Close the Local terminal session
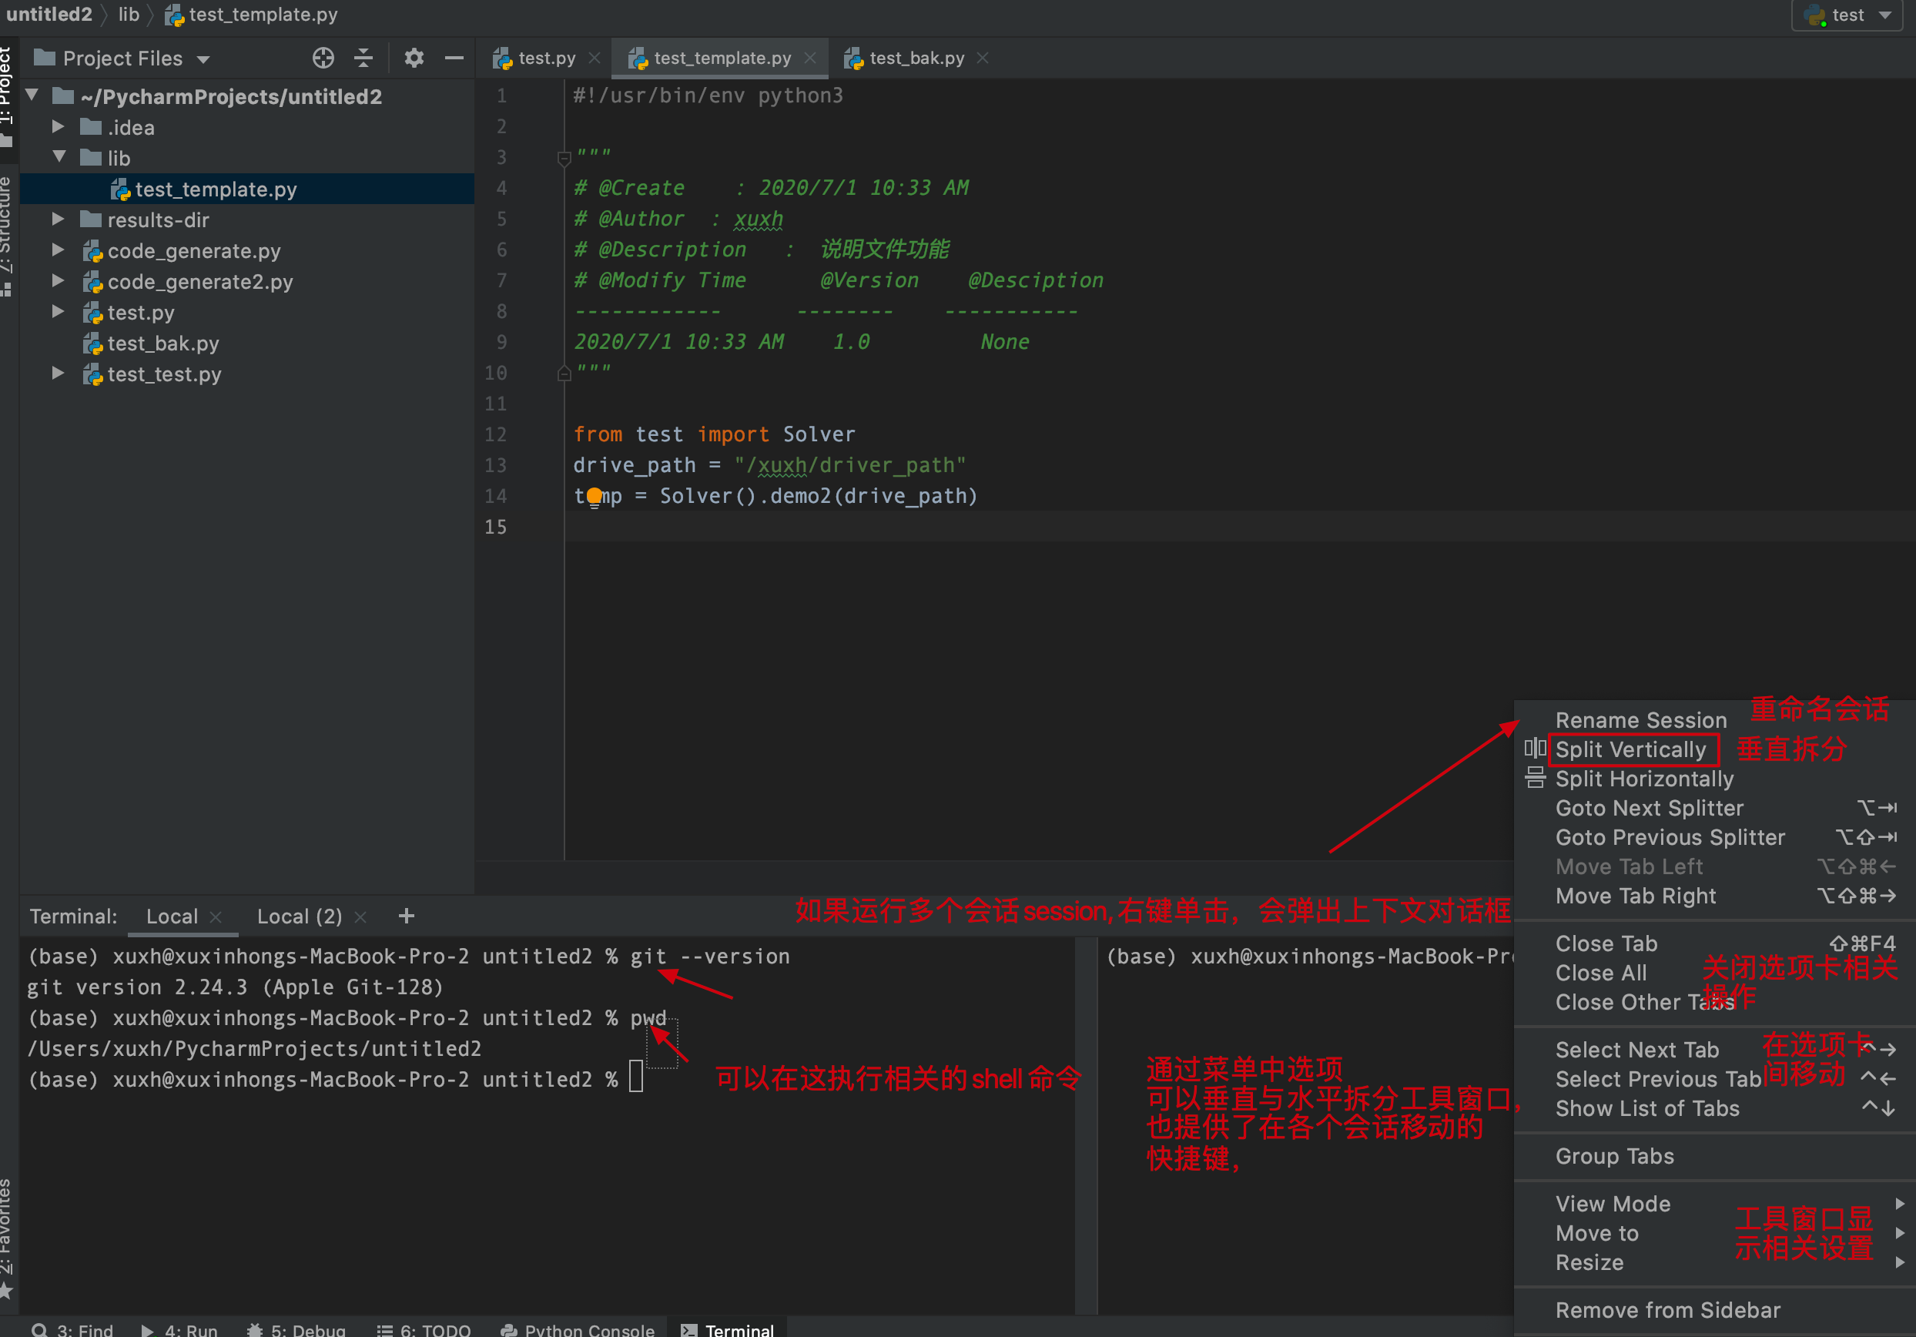Screen dimensions: 1916x1337 click(216, 916)
